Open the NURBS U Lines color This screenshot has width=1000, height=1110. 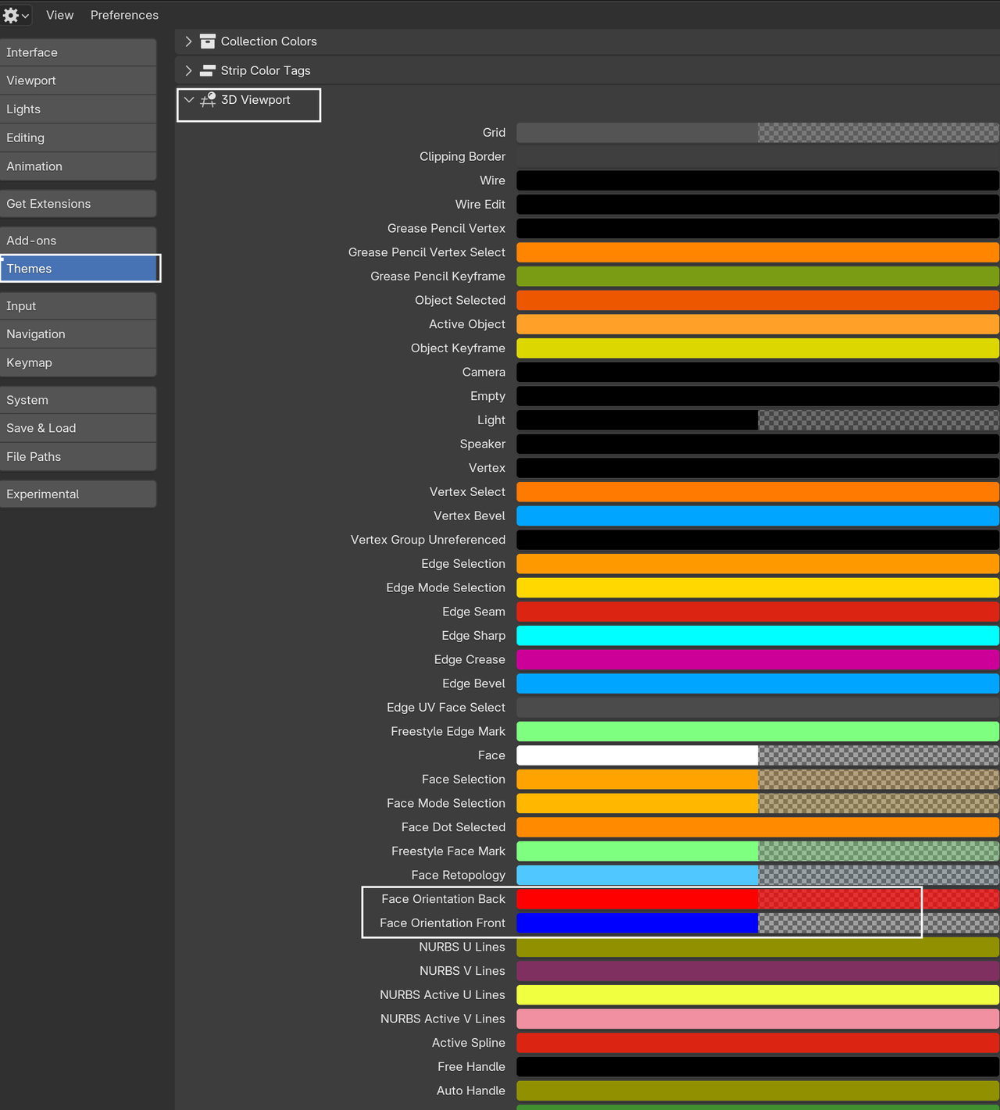point(758,948)
